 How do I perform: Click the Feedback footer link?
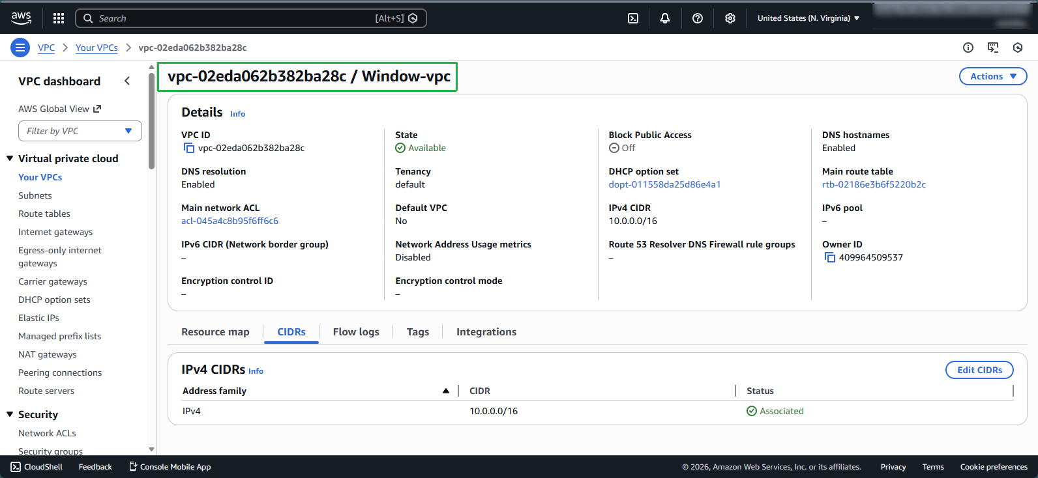point(95,467)
